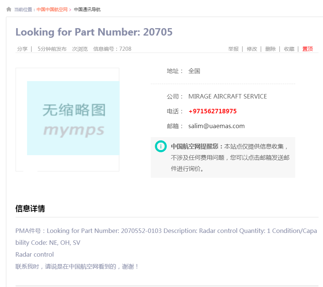Click the page title Looking for Part Number
The height and width of the screenshot is (287, 323).
coord(94,32)
